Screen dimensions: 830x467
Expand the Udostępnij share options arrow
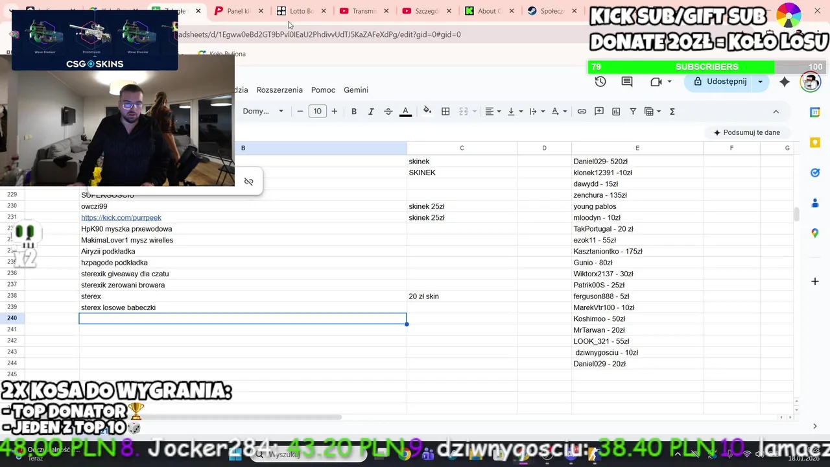tap(760, 82)
